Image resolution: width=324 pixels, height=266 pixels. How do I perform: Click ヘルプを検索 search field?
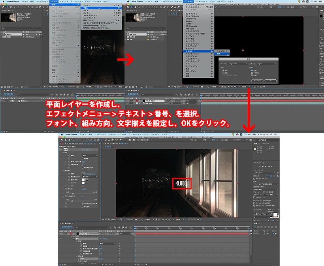pyautogui.click(x=267, y=140)
